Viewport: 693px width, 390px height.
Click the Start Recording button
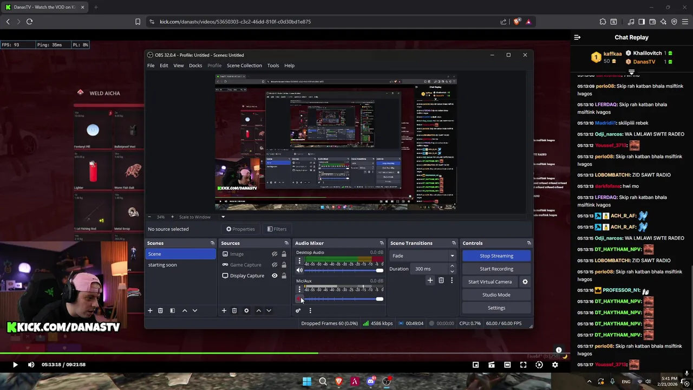(x=496, y=269)
